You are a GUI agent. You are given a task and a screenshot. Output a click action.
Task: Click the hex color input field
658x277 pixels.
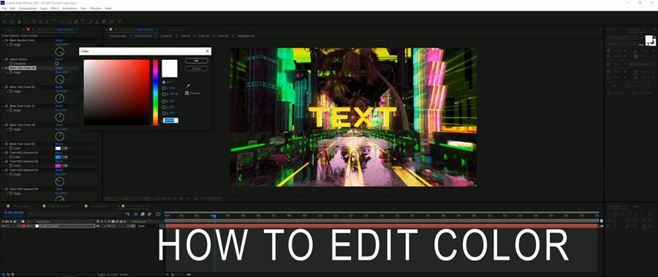pyautogui.click(x=170, y=121)
